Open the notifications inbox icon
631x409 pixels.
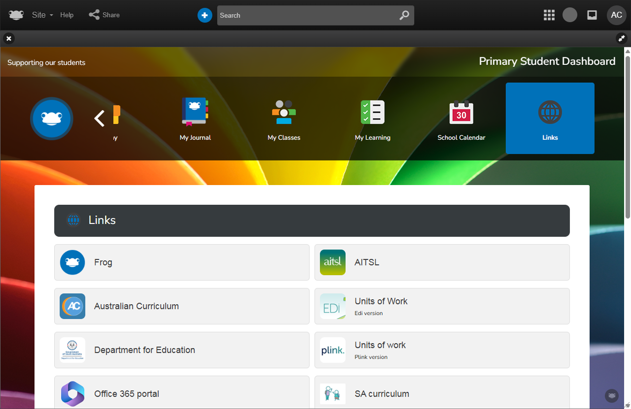592,15
